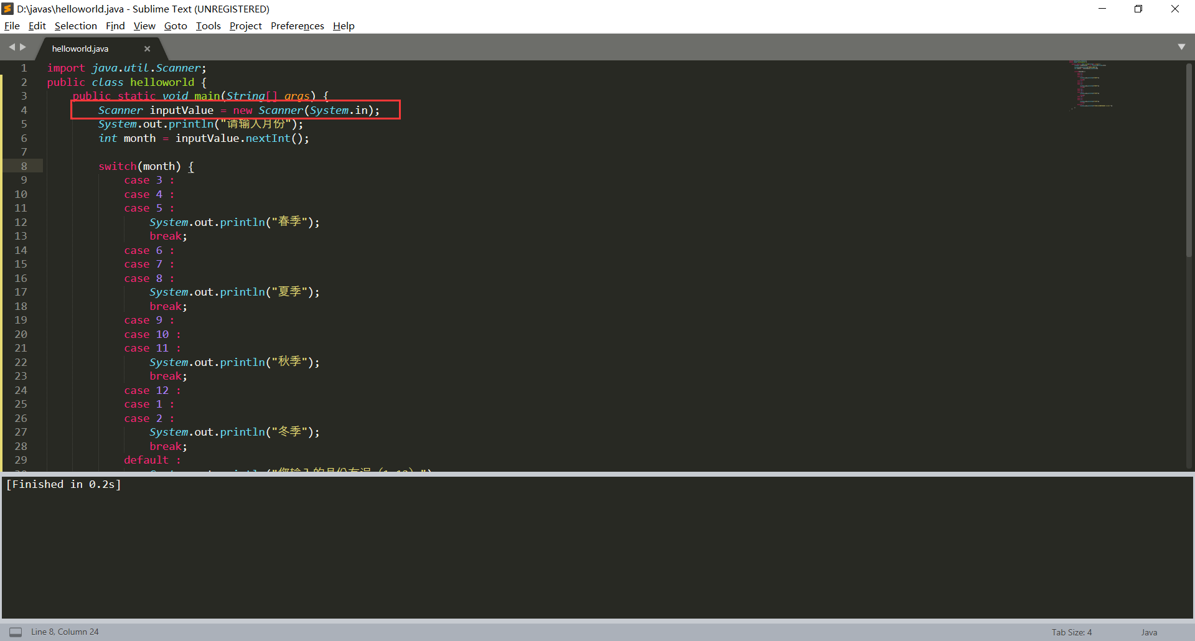Image resolution: width=1195 pixels, height=641 pixels.
Task: Click the switch(month) statement
Action: [x=146, y=166]
